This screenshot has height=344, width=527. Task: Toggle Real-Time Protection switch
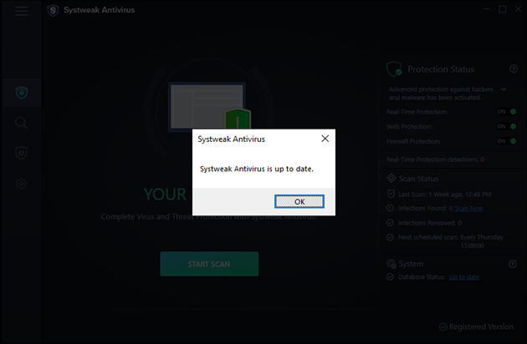coord(507,112)
